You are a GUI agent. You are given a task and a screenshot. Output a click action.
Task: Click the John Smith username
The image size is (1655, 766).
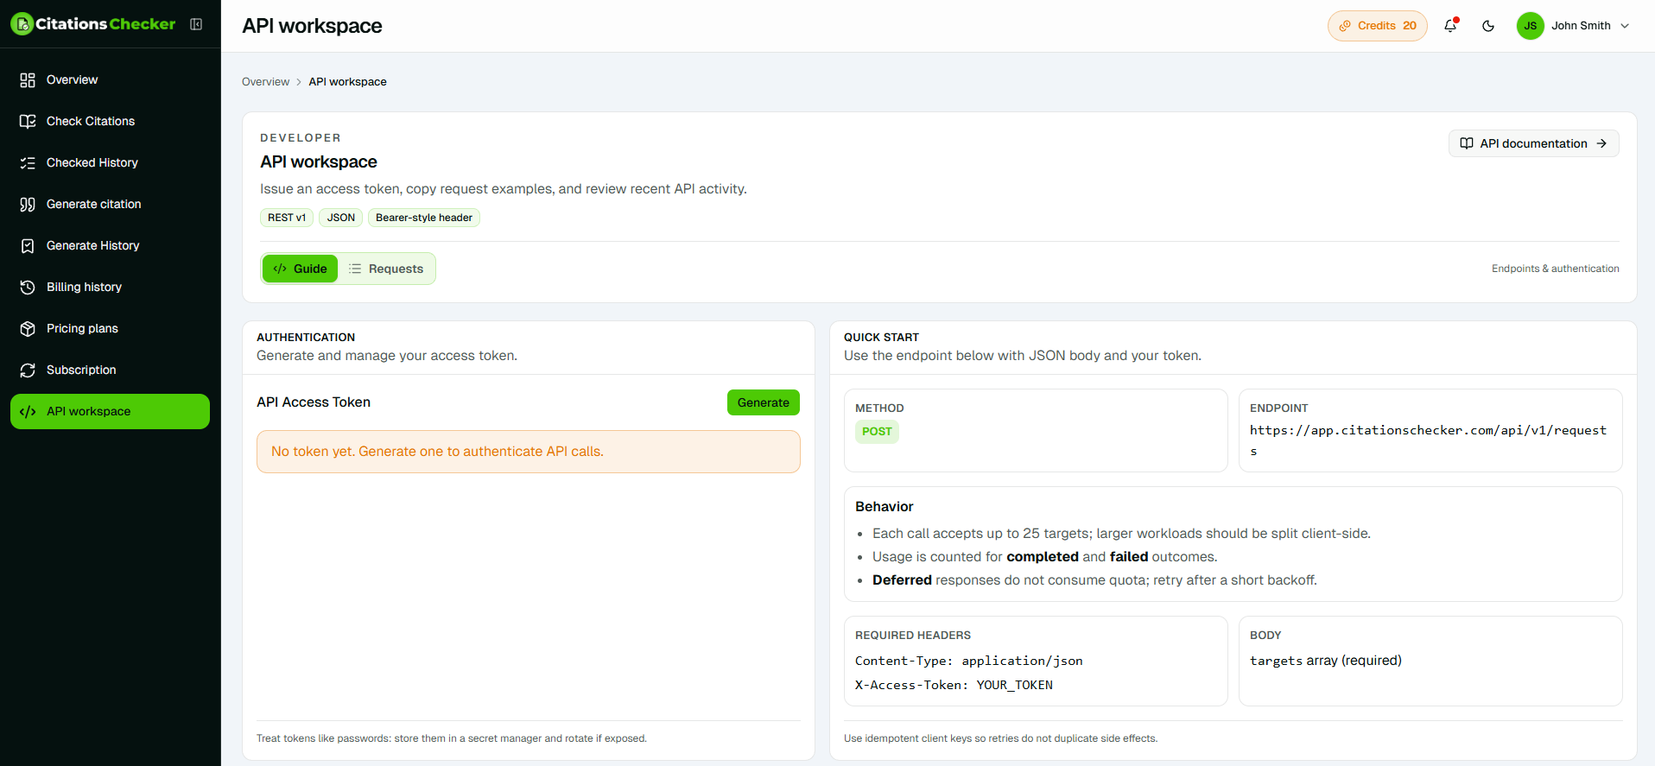coord(1581,26)
